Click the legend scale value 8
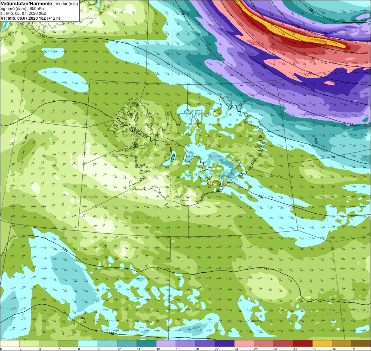This screenshot has height=351, width=371. (79, 349)
